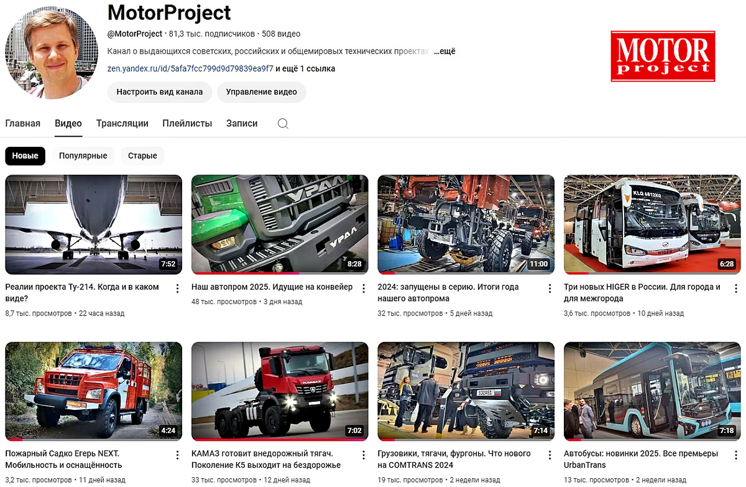Screen dimensions: 746x487
Task: Click the 508 видео count
Action: tap(281, 34)
